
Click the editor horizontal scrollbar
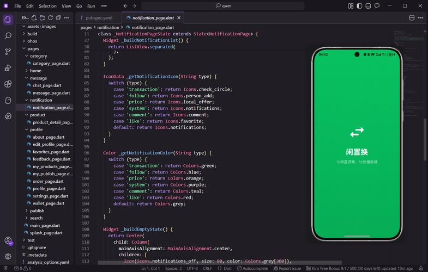[x=220, y=263]
